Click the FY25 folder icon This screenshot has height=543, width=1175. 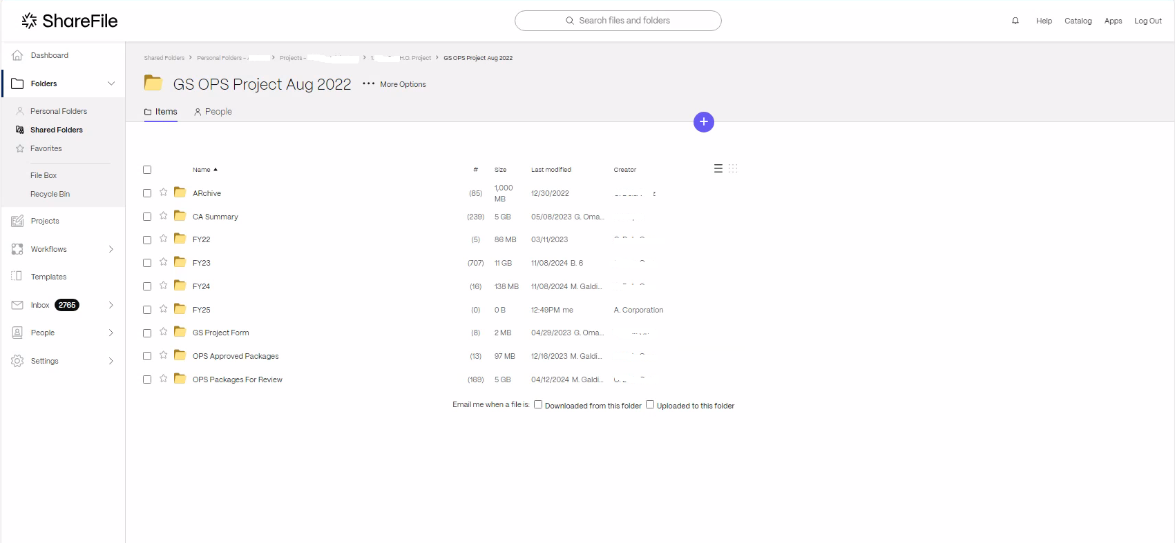tap(180, 309)
